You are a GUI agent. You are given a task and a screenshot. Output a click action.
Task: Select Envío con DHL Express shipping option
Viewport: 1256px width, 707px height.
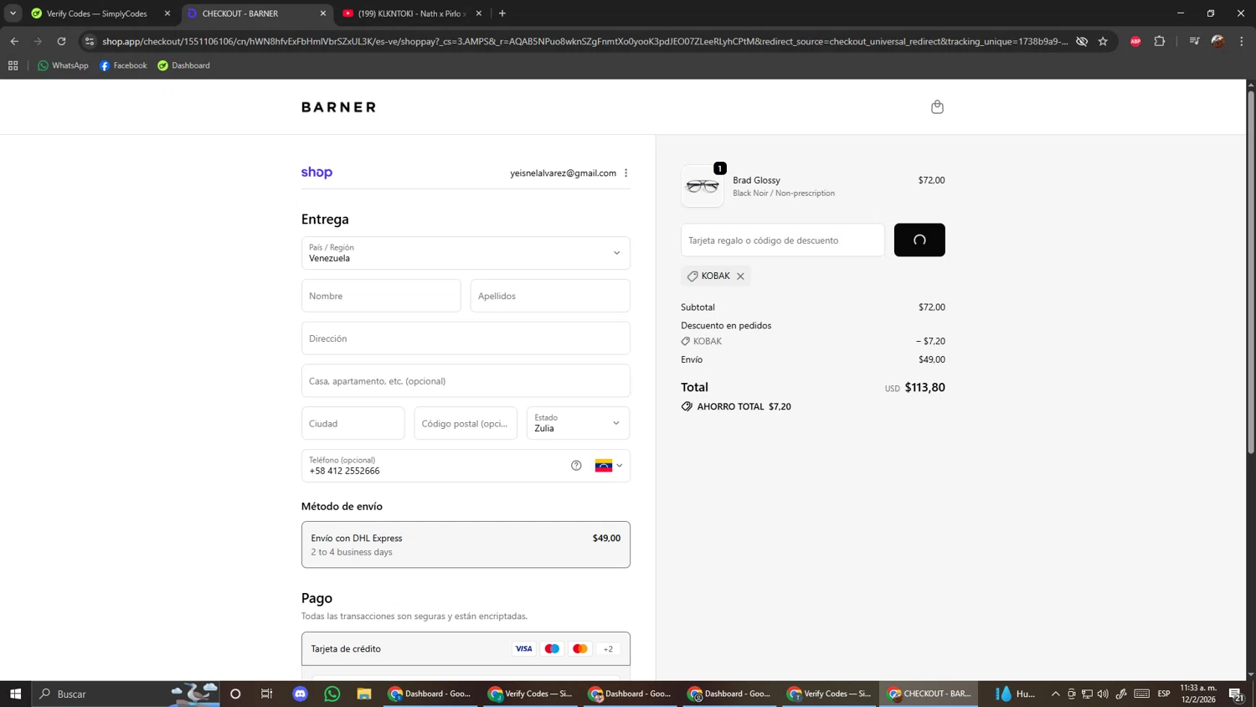coord(466,544)
